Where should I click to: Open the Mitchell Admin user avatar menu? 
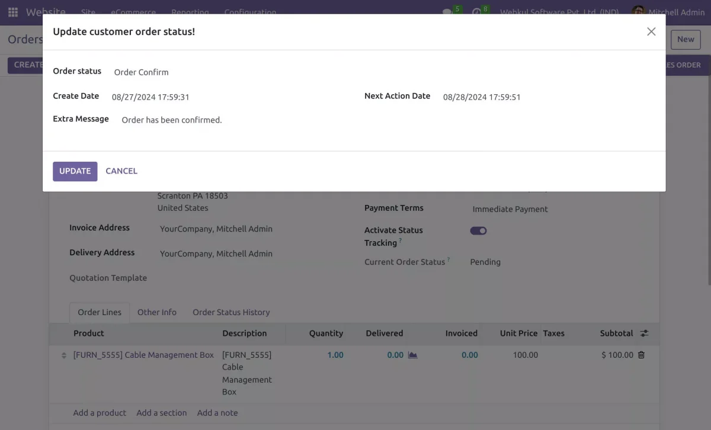[x=638, y=12]
